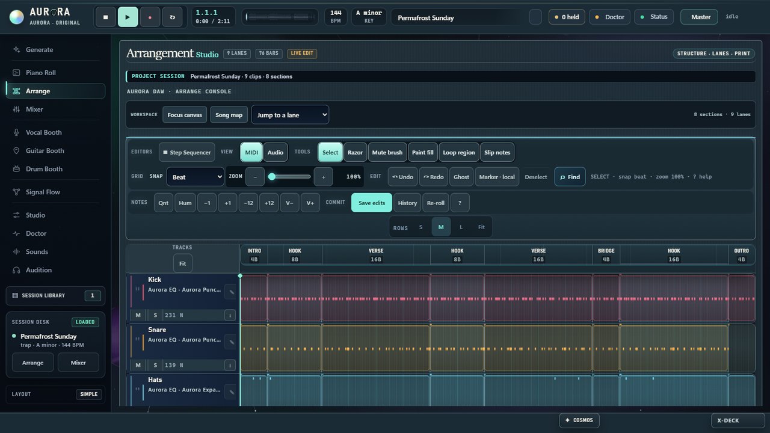Jump to the Bridge section marker
The height and width of the screenshot is (433, 770).
coord(606,255)
